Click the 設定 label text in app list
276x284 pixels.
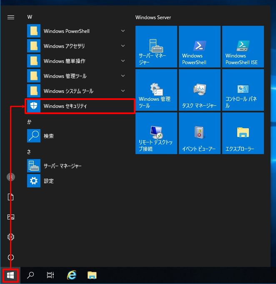49,181
